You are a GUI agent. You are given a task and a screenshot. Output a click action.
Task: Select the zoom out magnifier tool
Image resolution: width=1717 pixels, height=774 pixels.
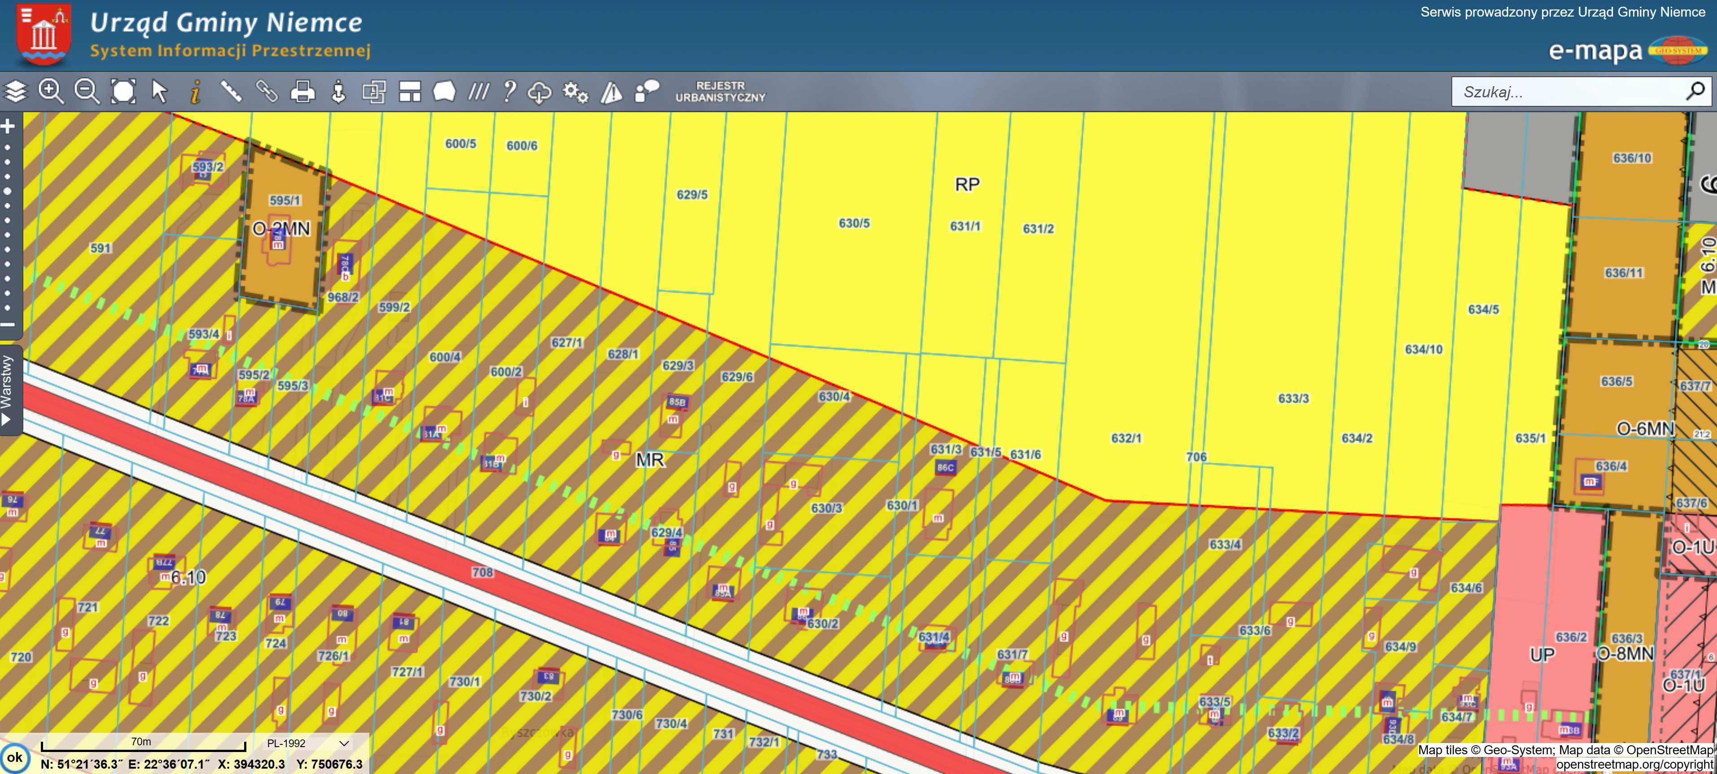click(x=87, y=92)
